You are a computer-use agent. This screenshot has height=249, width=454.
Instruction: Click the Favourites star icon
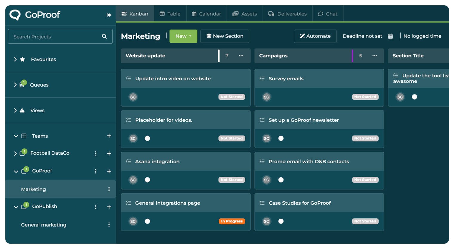click(x=22, y=59)
